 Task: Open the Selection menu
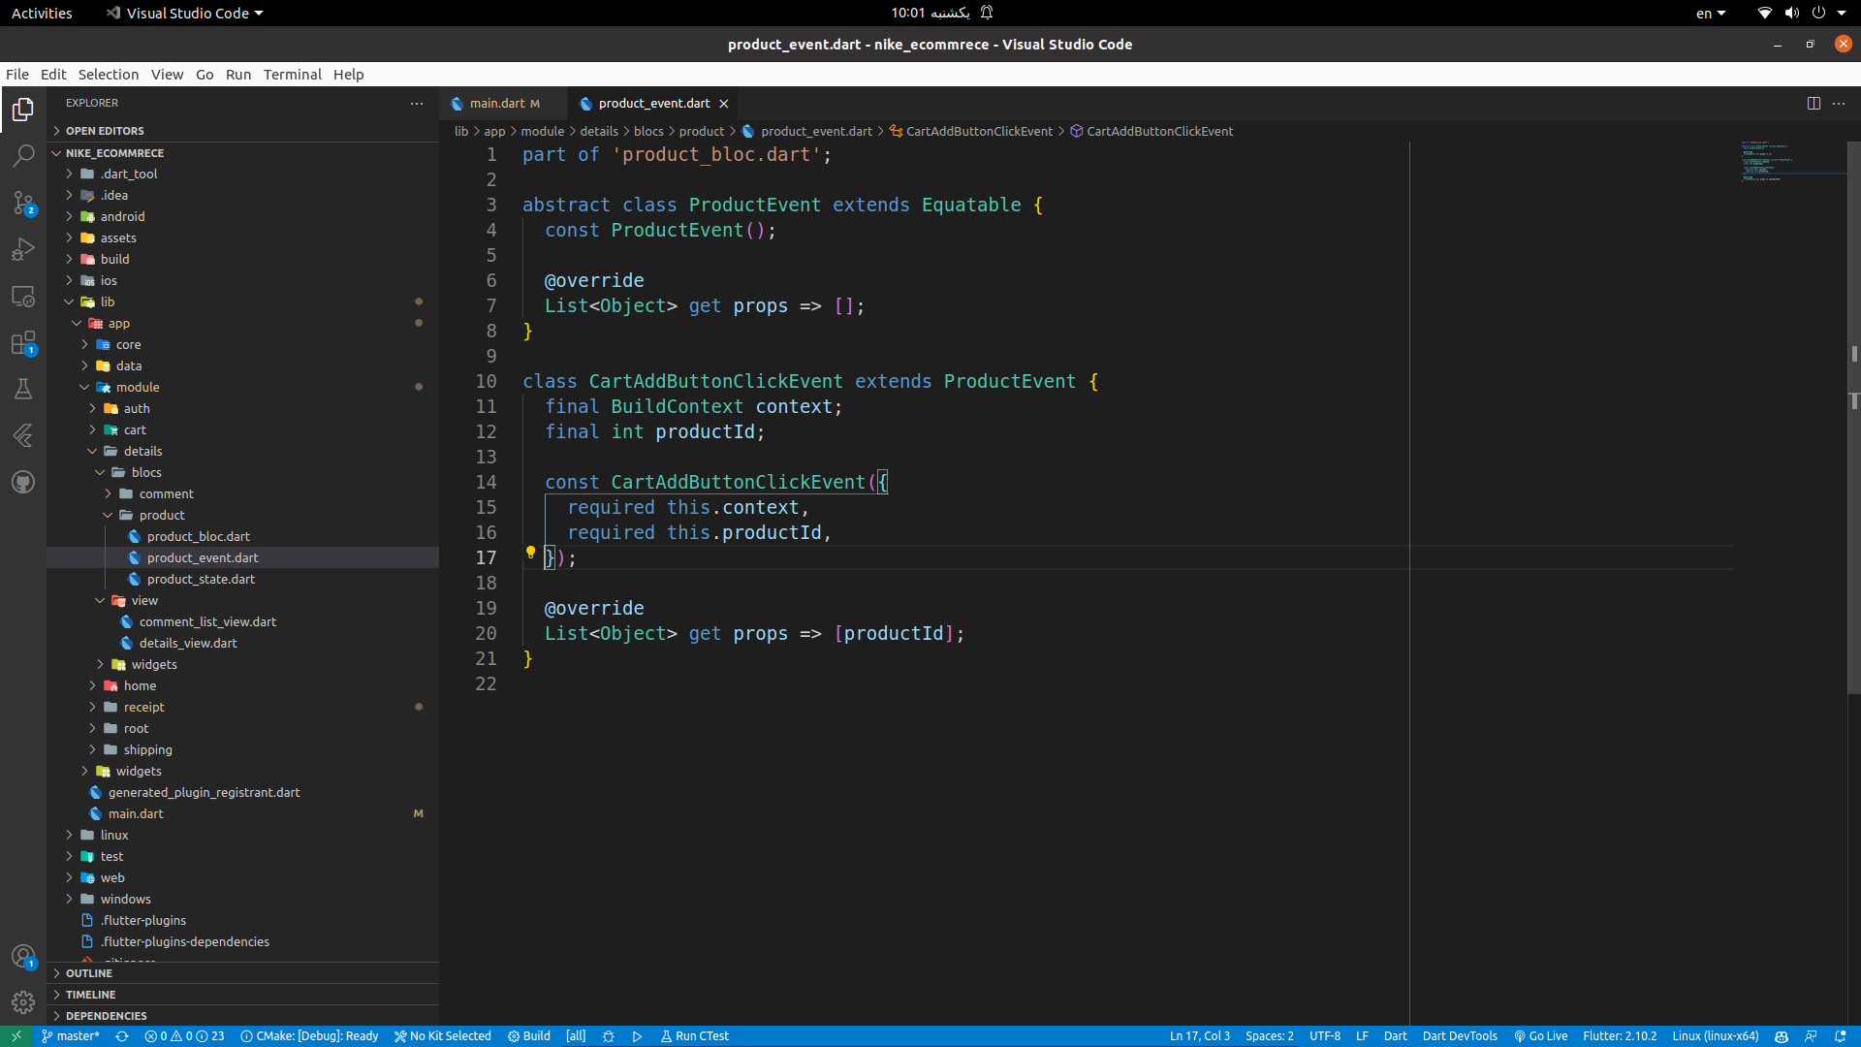(x=109, y=75)
